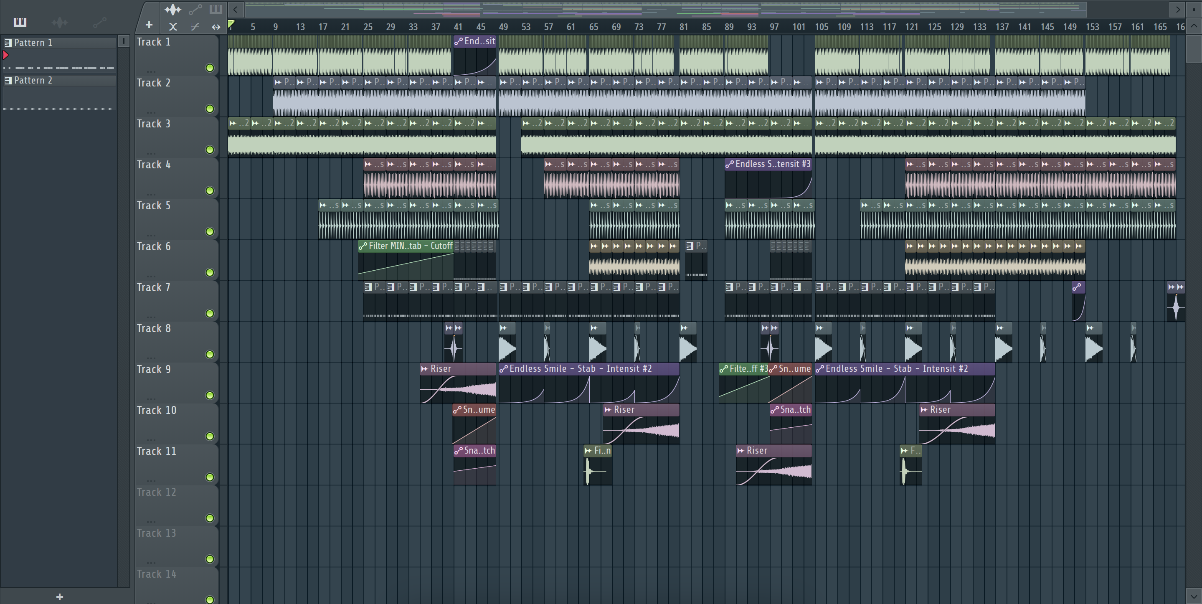1202x604 pixels.
Task: Open Track 1 options via three dots
Action: pos(151,71)
